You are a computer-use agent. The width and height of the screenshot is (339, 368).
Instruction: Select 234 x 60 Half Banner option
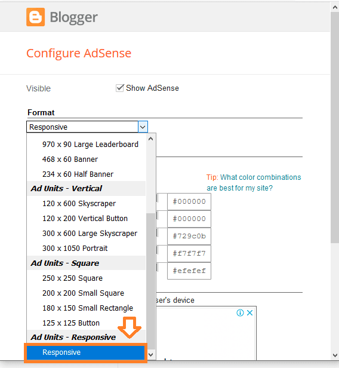(87, 174)
